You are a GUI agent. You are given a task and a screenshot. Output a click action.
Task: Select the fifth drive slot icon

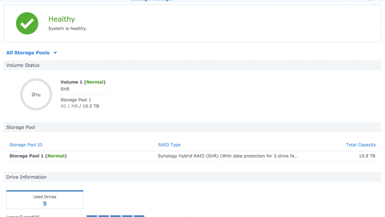(x=139, y=216)
